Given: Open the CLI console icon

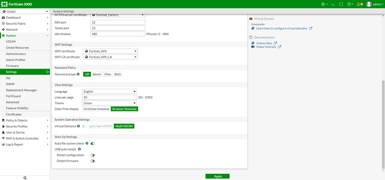Looking at the screenshot, I should click(333, 4).
